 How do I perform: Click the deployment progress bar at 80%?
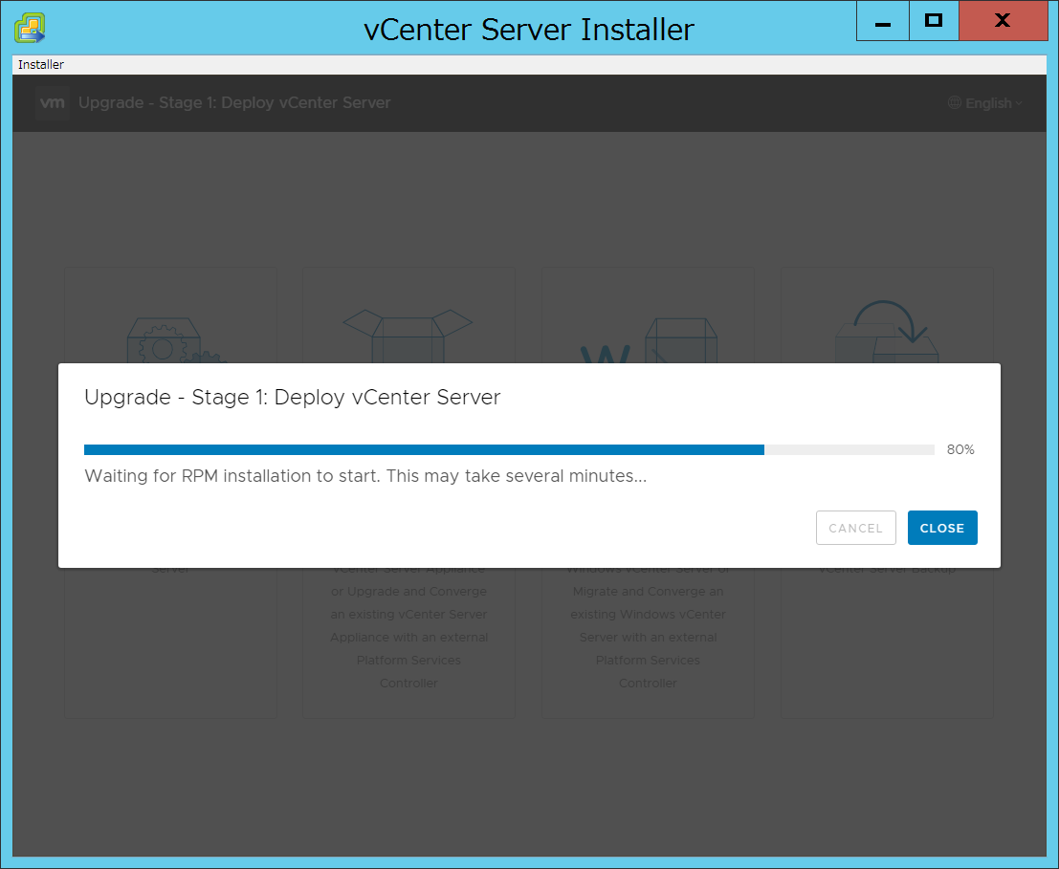point(509,450)
